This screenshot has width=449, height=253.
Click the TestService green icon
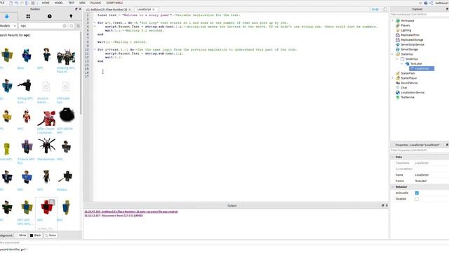398,97
